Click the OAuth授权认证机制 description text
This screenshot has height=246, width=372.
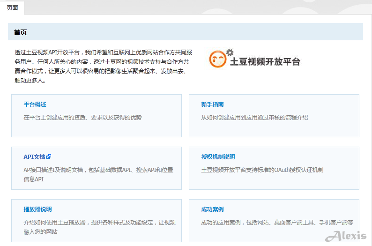click(262, 170)
